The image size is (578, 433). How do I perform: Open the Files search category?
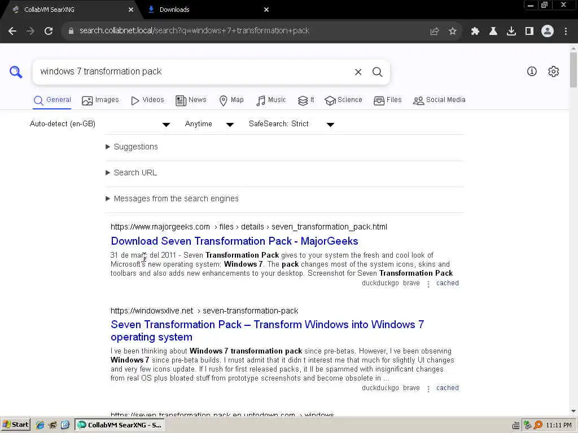coord(387,100)
